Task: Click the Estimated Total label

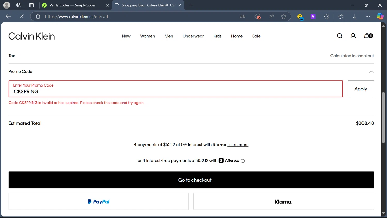Action: [25, 123]
